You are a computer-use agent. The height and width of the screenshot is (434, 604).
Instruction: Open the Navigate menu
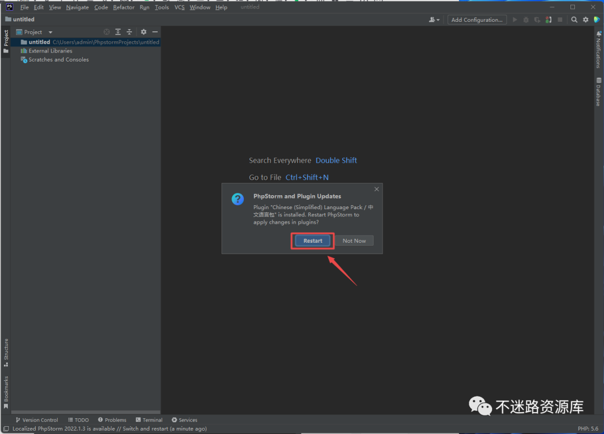[x=77, y=7]
